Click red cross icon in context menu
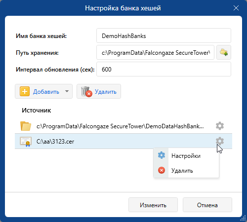The image size is (247, 222). (x=162, y=170)
